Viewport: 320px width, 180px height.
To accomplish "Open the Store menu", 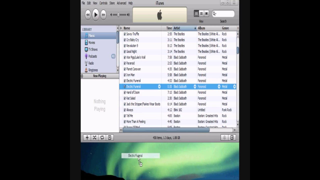I will tap(112, 3).
